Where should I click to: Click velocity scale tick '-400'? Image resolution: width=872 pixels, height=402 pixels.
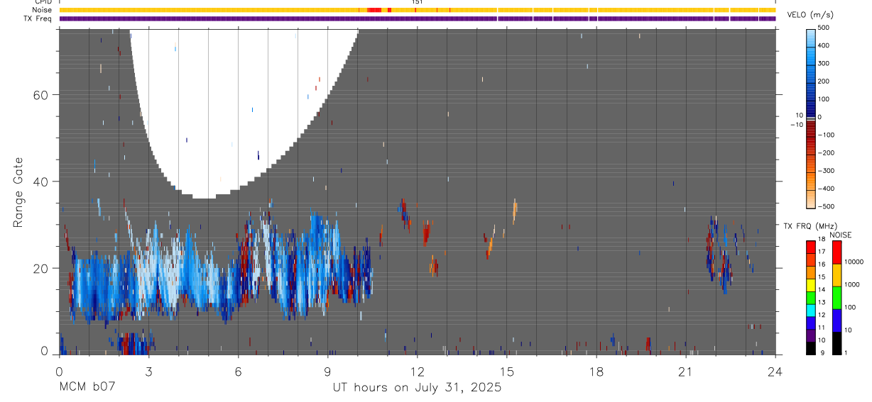tap(826, 189)
